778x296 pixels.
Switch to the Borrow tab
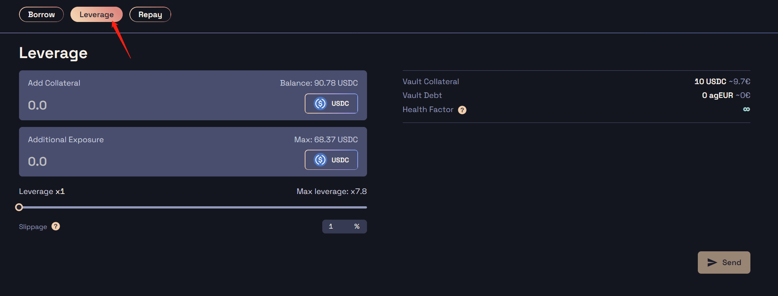tap(41, 15)
